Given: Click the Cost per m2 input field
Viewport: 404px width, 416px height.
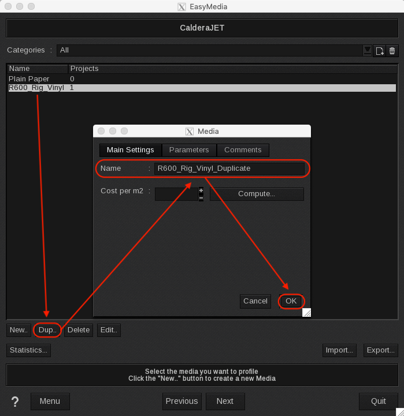Looking at the screenshot, I should tap(177, 194).
